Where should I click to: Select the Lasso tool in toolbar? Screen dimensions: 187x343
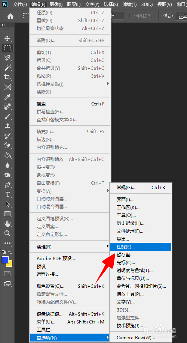(7, 58)
